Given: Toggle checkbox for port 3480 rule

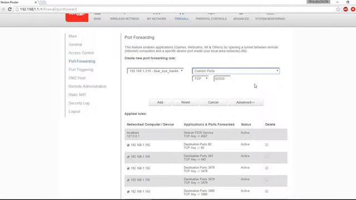Looking at the screenshot, I should click(x=128, y=192).
